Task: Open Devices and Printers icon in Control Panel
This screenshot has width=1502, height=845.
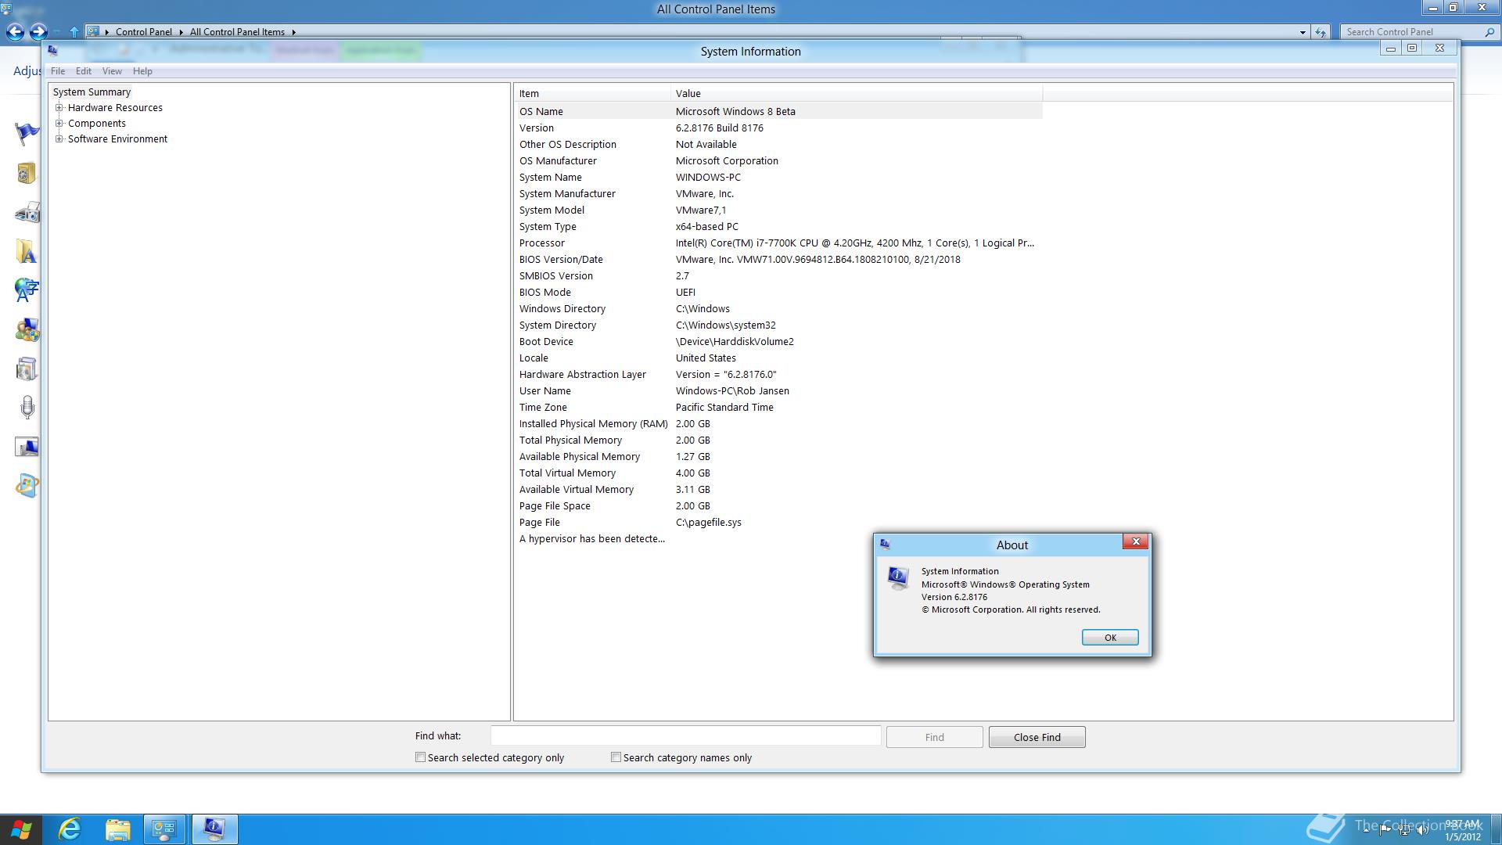Action: tap(27, 213)
